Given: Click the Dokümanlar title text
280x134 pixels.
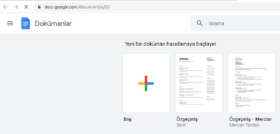Looking at the screenshot, I should pyautogui.click(x=53, y=23).
